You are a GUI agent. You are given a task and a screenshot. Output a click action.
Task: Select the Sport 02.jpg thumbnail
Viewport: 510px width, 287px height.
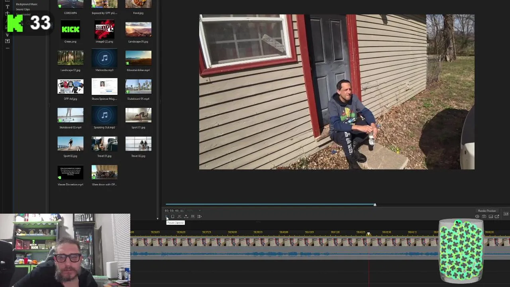click(x=71, y=144)
